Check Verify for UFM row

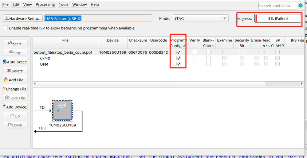195,64
